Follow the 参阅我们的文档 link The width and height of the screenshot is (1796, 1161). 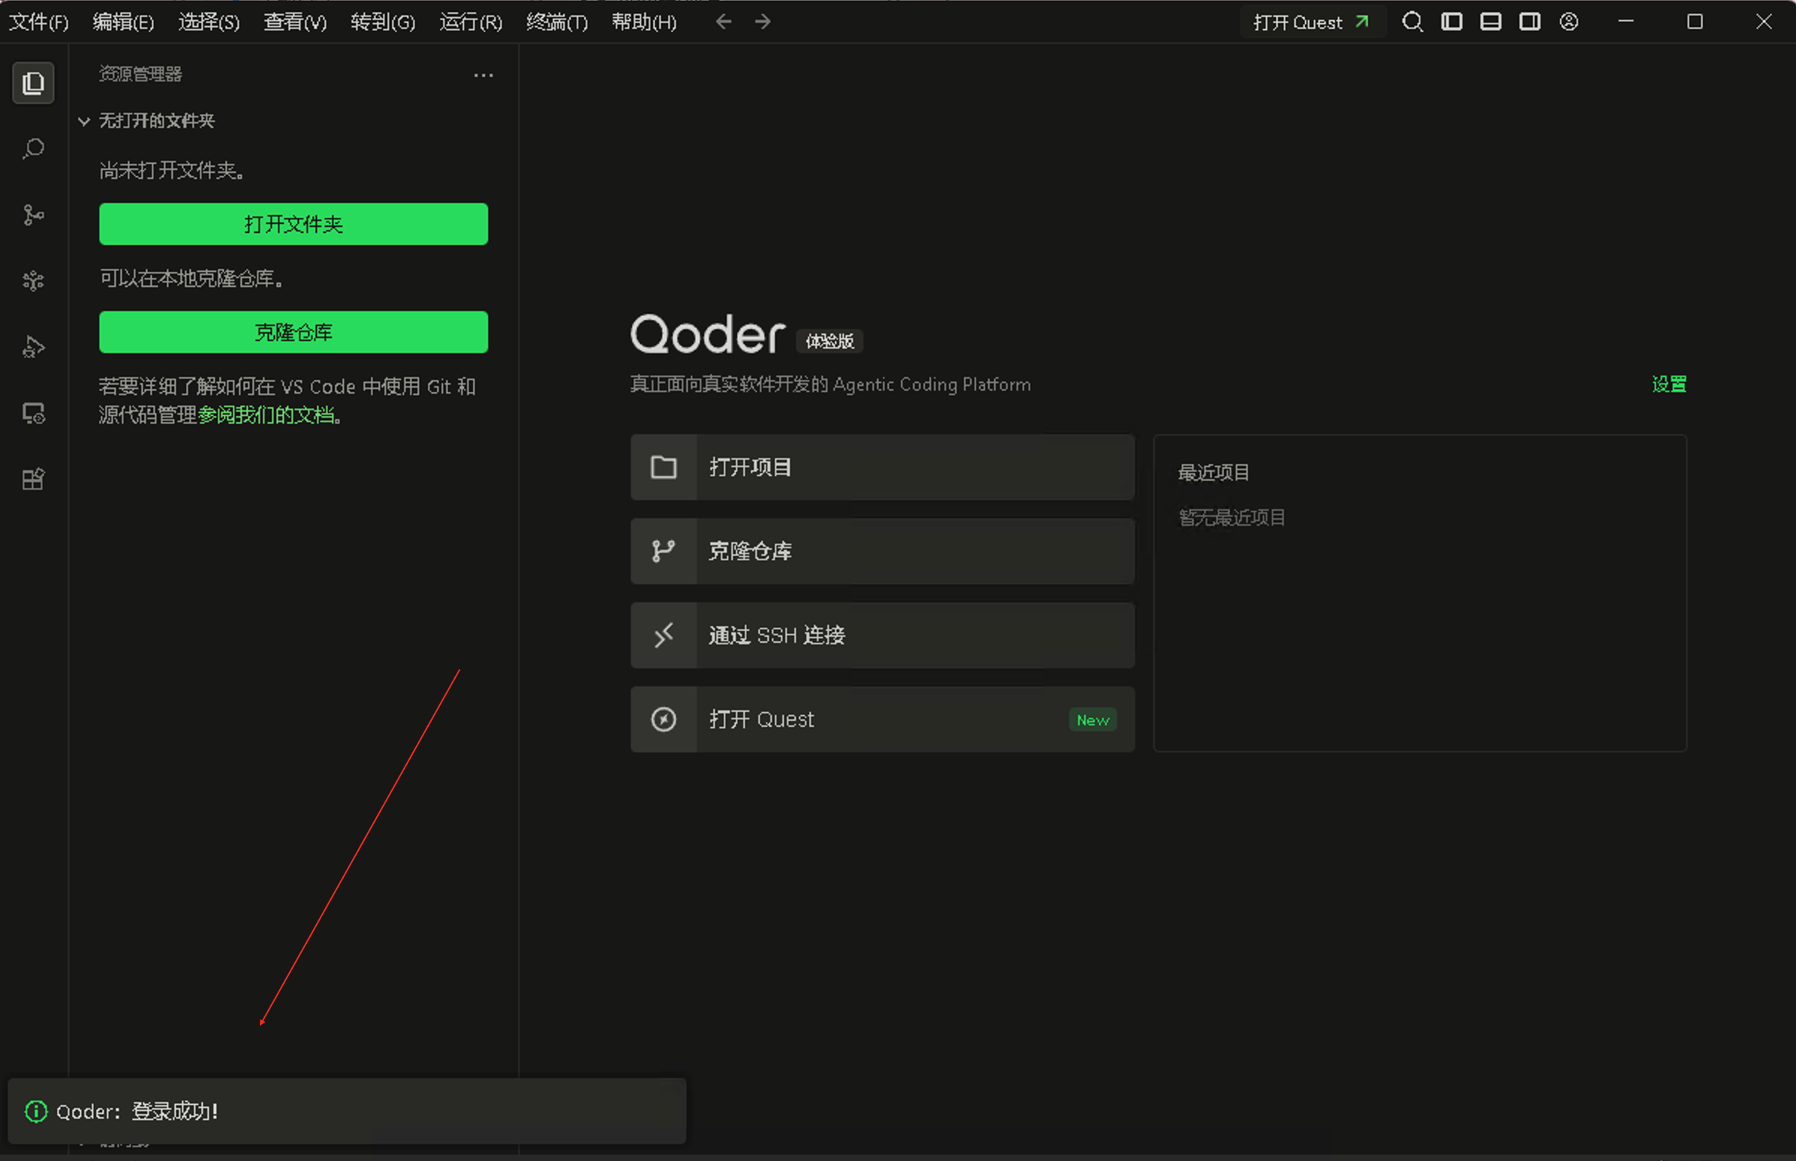265,415
